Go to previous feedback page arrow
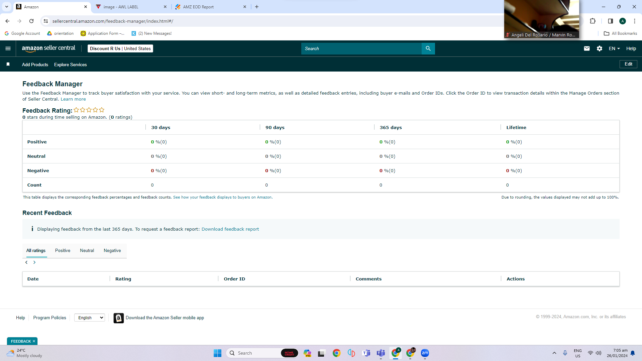Screen dimensions: 642x361 [x=26, y=262]
